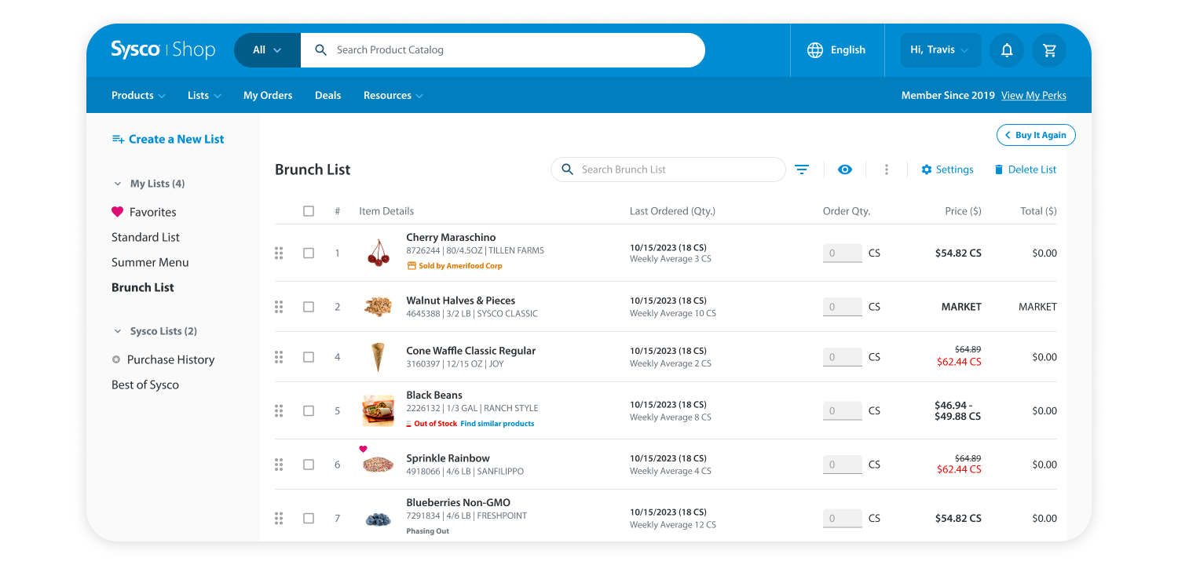
Task: Expand the Resources menu
Action: coord(393,95)
